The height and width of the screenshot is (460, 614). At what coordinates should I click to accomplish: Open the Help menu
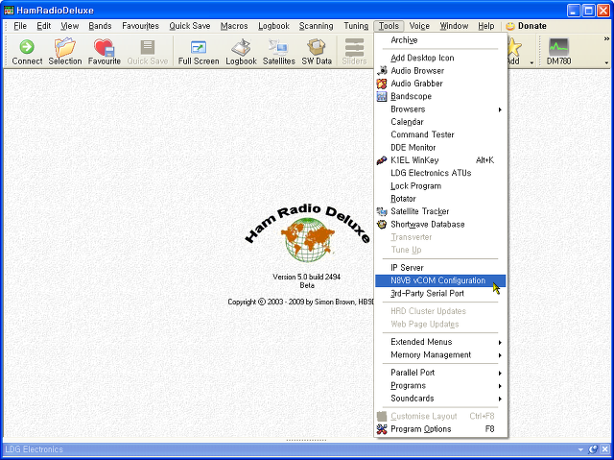[486, 26]
